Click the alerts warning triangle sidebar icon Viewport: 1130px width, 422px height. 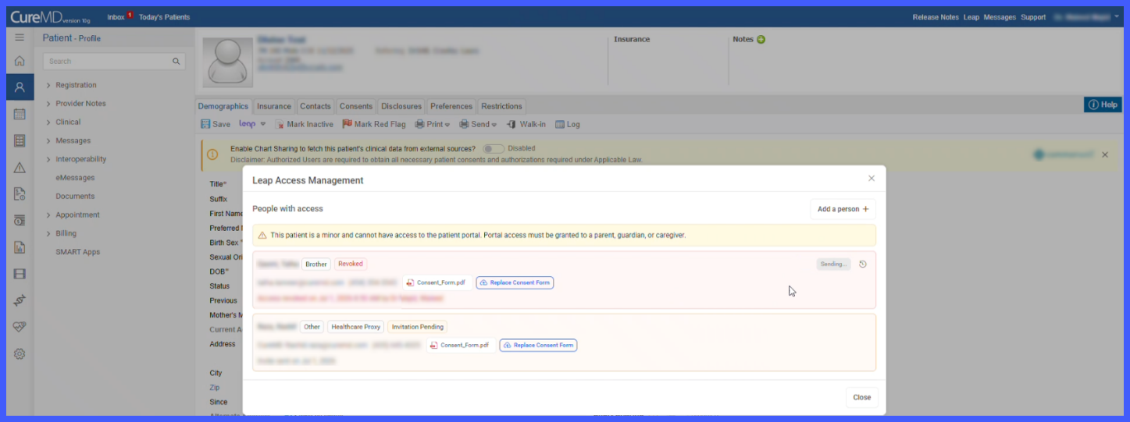click(x=20, y=168)
